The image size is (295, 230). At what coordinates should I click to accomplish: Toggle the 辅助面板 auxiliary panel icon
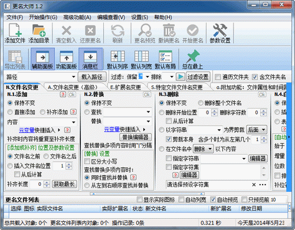42,59
